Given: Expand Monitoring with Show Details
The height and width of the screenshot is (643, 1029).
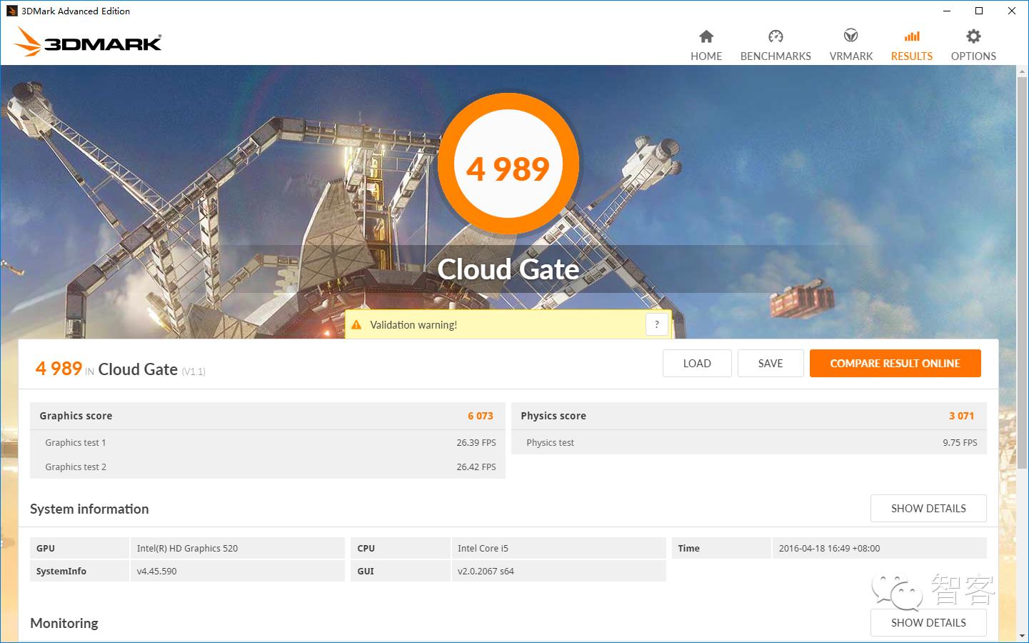Looking at the screenshot, I should [x=928, y=622].
